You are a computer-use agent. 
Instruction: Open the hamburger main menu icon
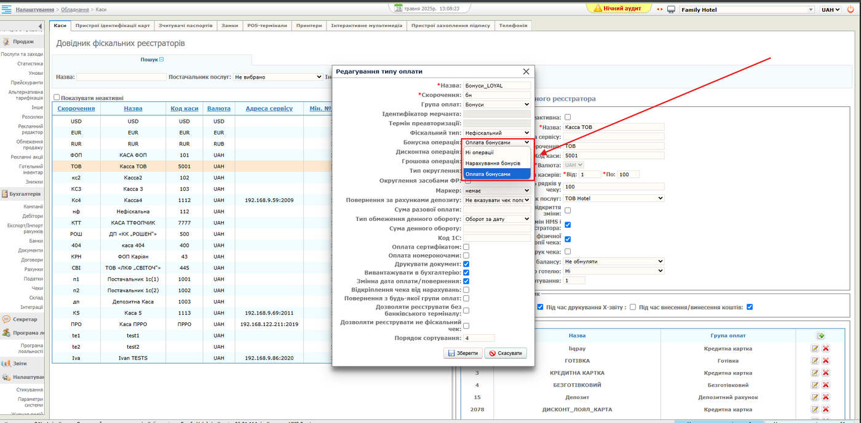(x=6, y=10)
